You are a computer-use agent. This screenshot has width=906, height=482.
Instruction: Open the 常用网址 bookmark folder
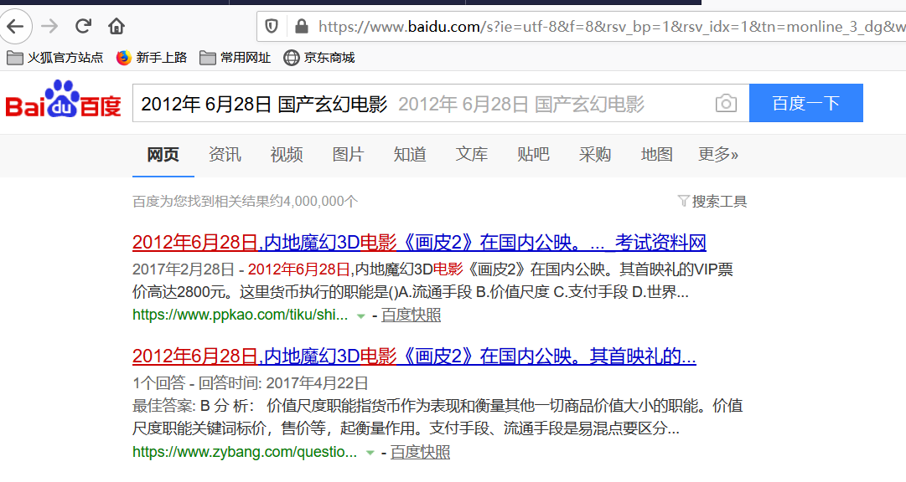point(236,58)
